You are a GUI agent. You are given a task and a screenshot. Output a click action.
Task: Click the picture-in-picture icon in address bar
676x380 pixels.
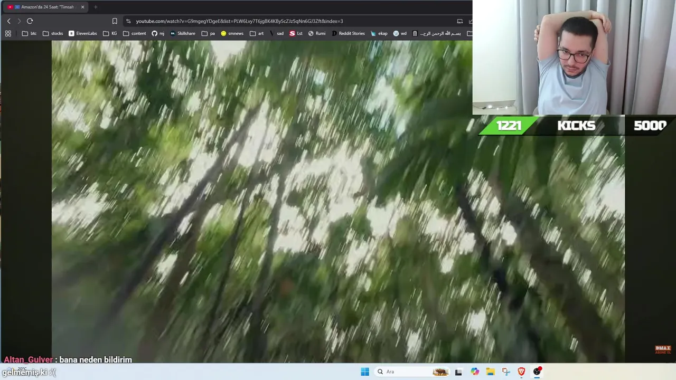[x=460, y=21]
